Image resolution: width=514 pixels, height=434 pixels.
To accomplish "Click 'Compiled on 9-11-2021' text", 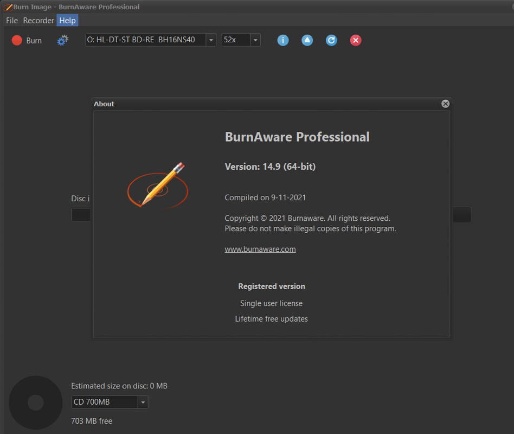I will pos(265,197).
